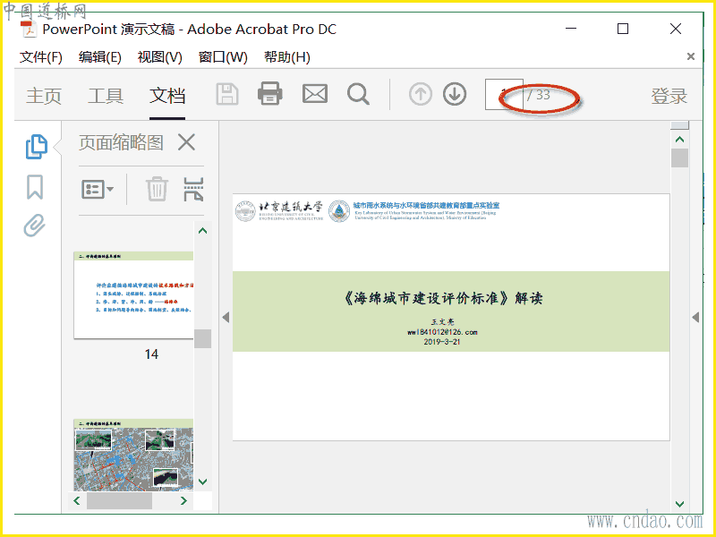Close the document with small gray X
The width and height of the screenshot is (716, 537).
691,56
